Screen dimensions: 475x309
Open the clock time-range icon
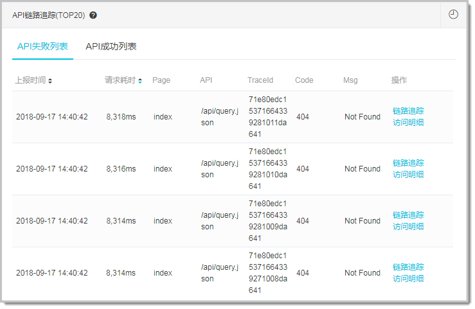click(x=453, y=14)
